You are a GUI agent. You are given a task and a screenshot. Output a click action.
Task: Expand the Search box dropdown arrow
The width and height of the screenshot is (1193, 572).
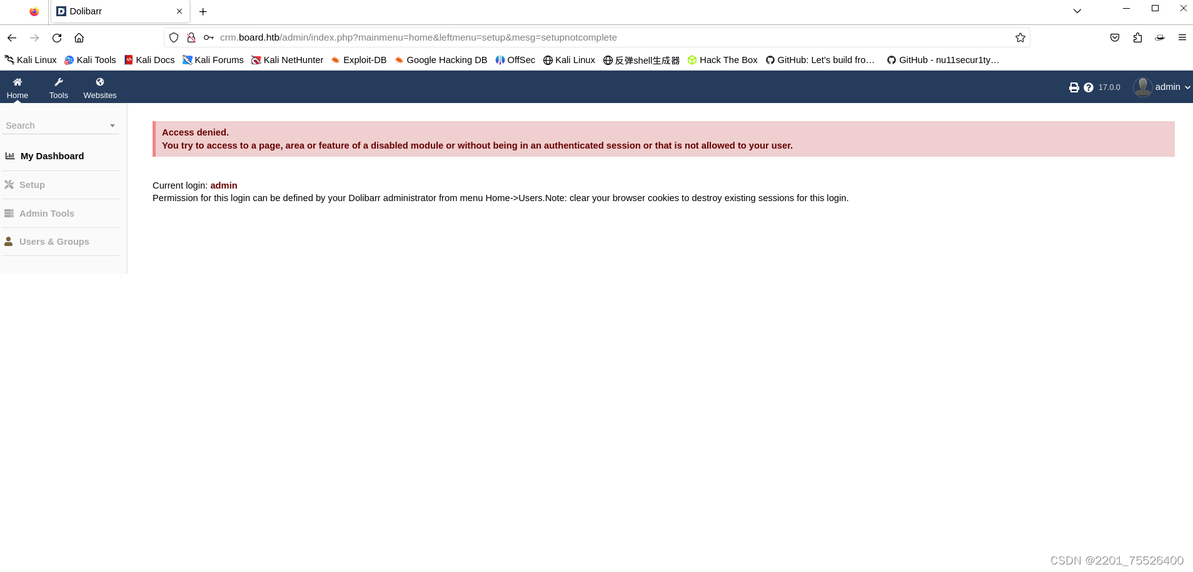pyautogui.click(x=113, y=126)
